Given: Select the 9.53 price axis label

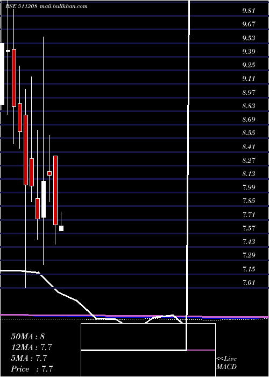Looking at the screenshot, I should pyautogui.click(x=249, y=38).
